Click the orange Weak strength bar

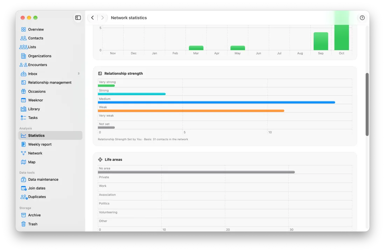(191, 111)
